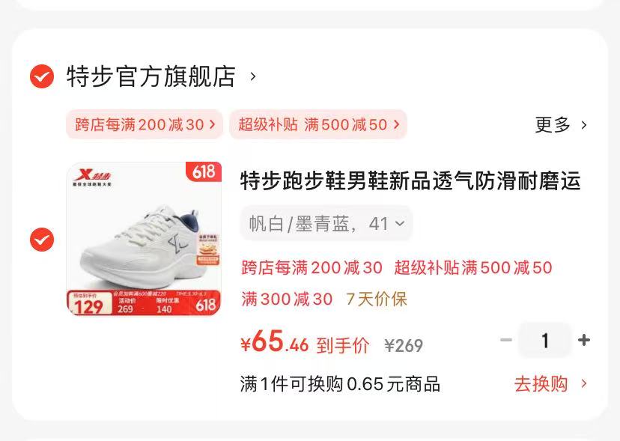The width and height of the screenshot is (620, 441).
Task: Click the down arrow in size selector
Action: (400, 224)
